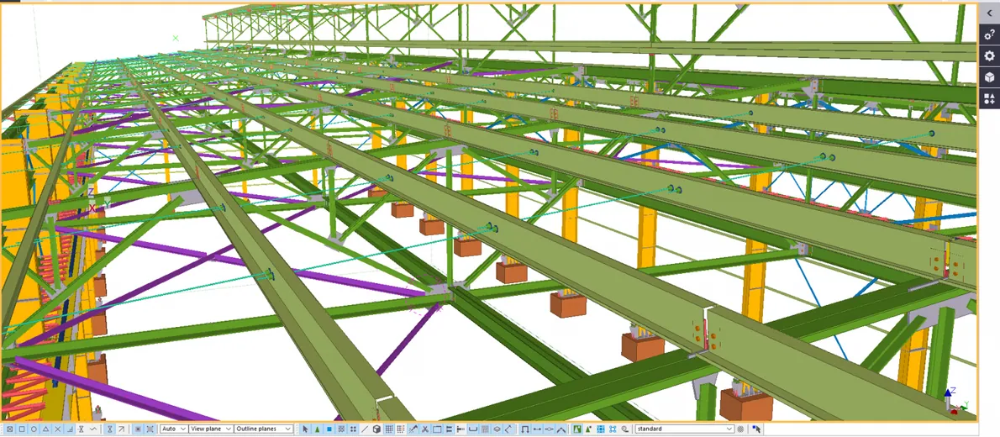The image size is (1000, 437).
Task: Open the standard selection filter dropdown
Action: pos(685,429)
